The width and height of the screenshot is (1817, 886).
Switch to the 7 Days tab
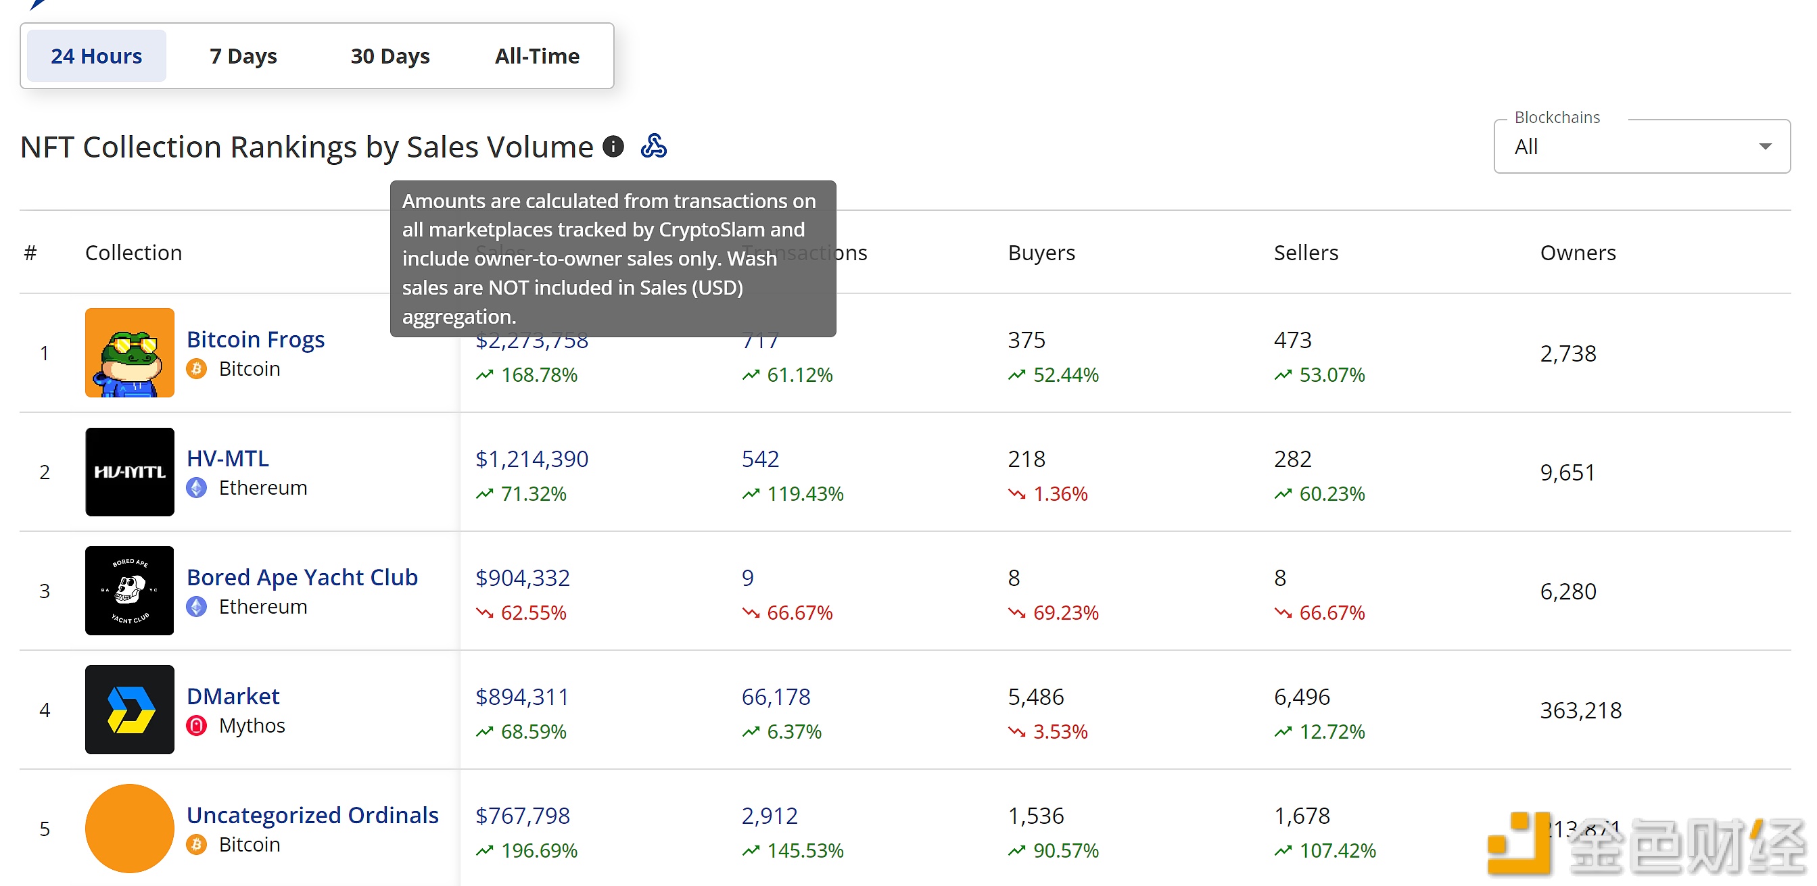pyautogui.click(x=243, y=55)
